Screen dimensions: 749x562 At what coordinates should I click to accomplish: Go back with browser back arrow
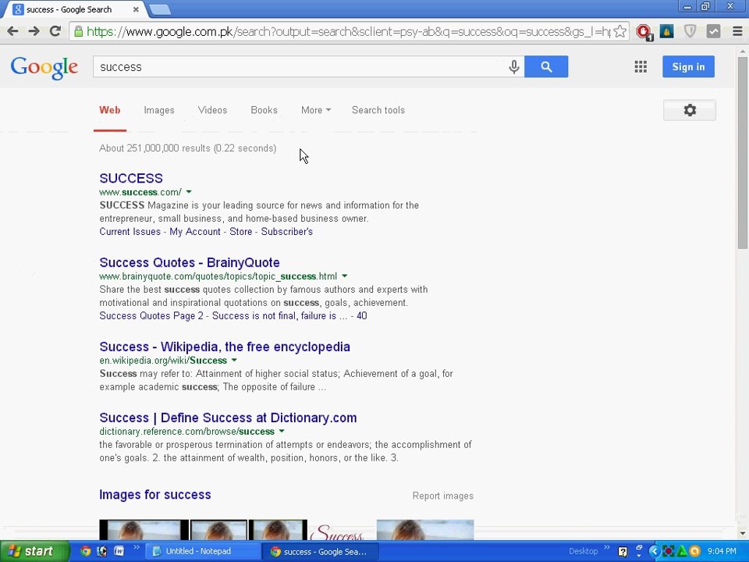13,31
